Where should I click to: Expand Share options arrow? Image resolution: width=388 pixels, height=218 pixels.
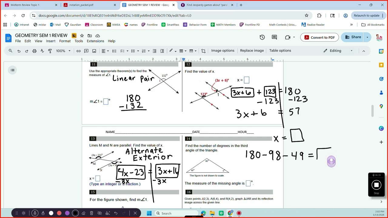[x=367, y=37]
